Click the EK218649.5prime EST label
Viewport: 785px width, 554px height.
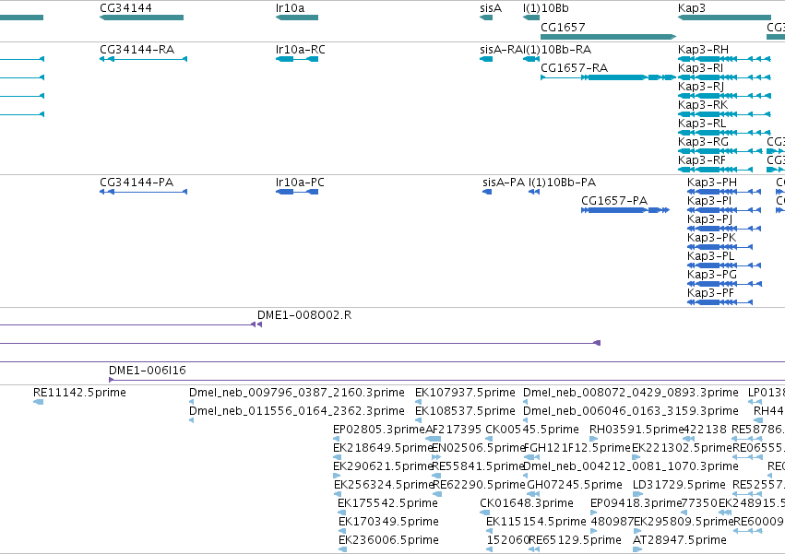383,448
